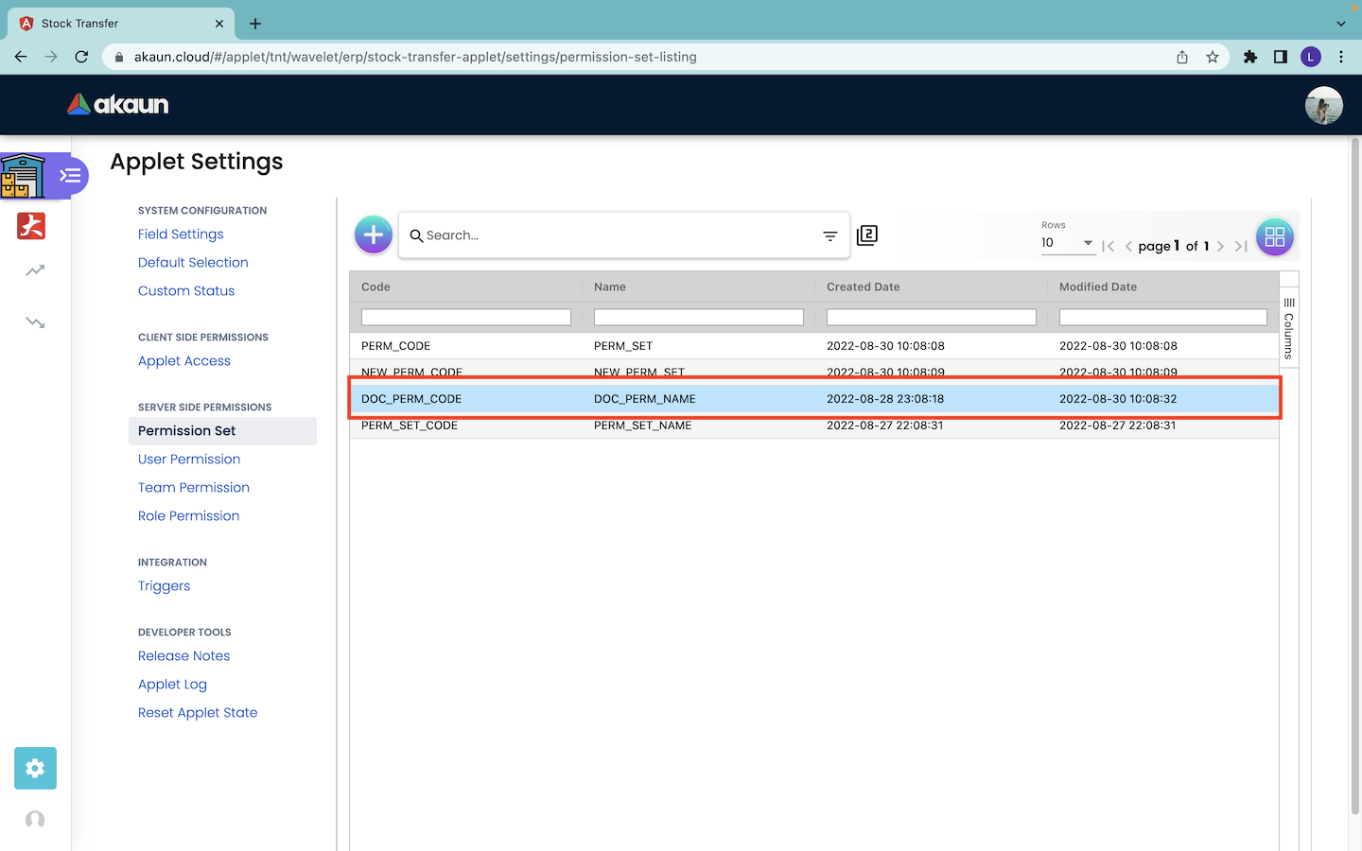This screenshot has height=851, width=1362.
Task: Select Permission Set in sidebar
Action: 187,431
